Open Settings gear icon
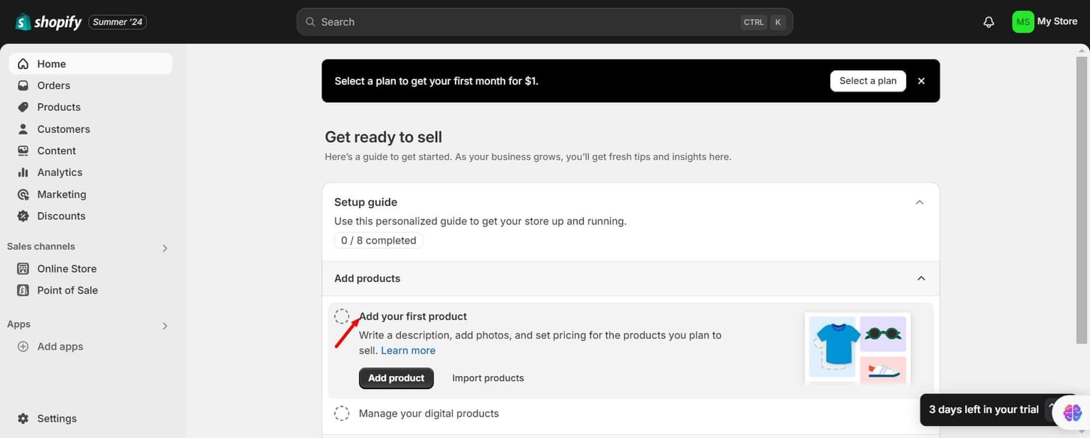Viewport: 1090px width, 438px height. (x=23, y=418)
